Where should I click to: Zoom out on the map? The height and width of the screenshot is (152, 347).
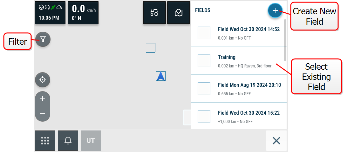[x=43, y=114]
